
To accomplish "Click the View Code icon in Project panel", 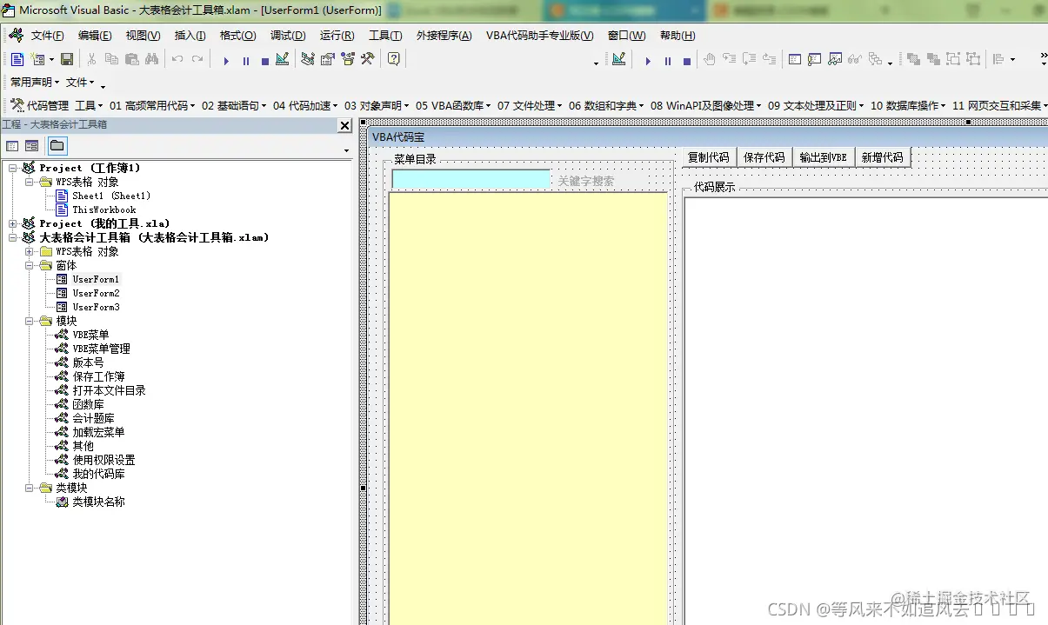I will click(12, 146).
